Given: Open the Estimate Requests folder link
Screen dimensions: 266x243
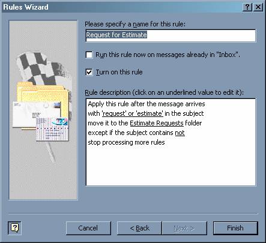Looking at the screenshot, I should click(x=157, y=123).
